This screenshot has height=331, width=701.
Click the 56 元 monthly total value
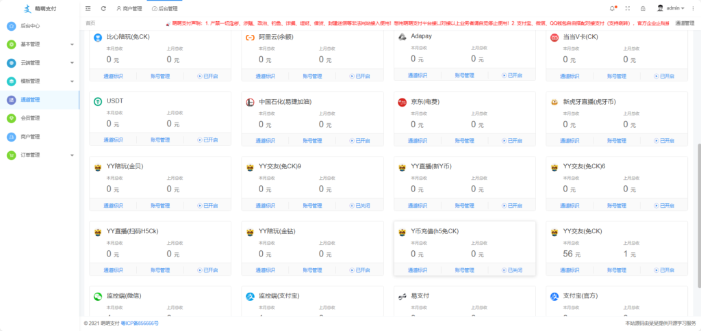coord(572,254)
